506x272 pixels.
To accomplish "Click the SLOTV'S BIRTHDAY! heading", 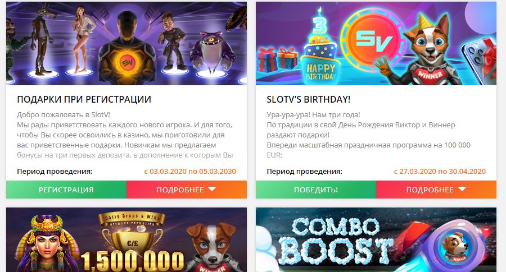I will [x=309, y=99].
